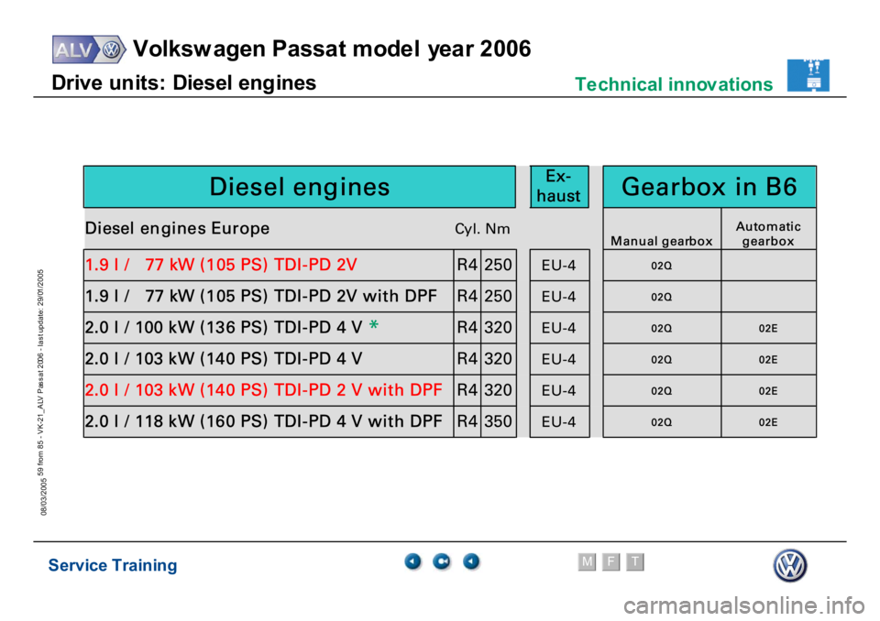Click the 02E cell in the 136 PS row
The width and height of the screenshot is (880, 621).
[x=768, y=328]
